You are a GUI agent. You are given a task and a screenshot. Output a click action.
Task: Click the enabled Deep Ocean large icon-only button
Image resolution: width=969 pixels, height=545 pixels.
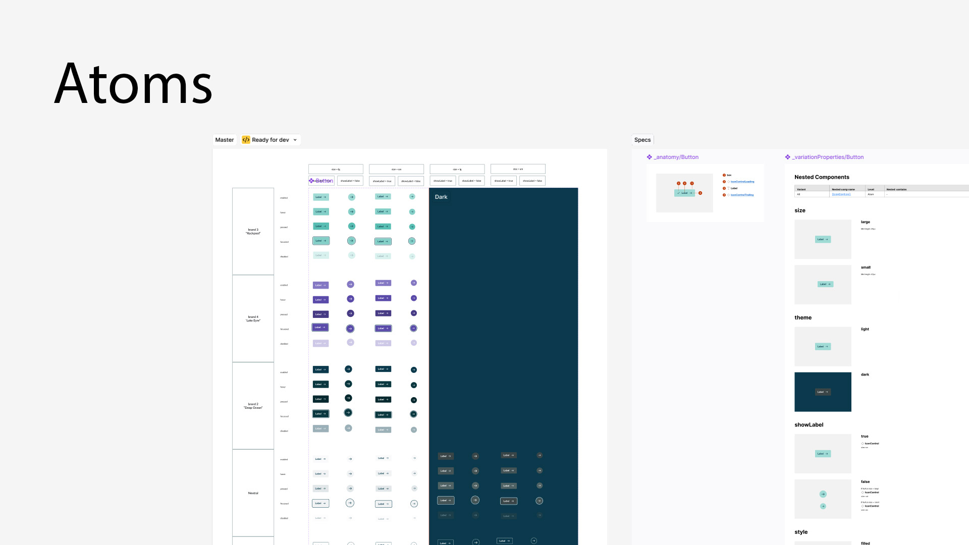348,369
